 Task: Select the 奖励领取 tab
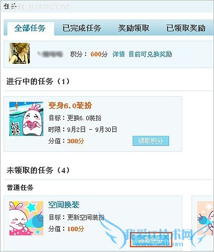tap(133, 28)
